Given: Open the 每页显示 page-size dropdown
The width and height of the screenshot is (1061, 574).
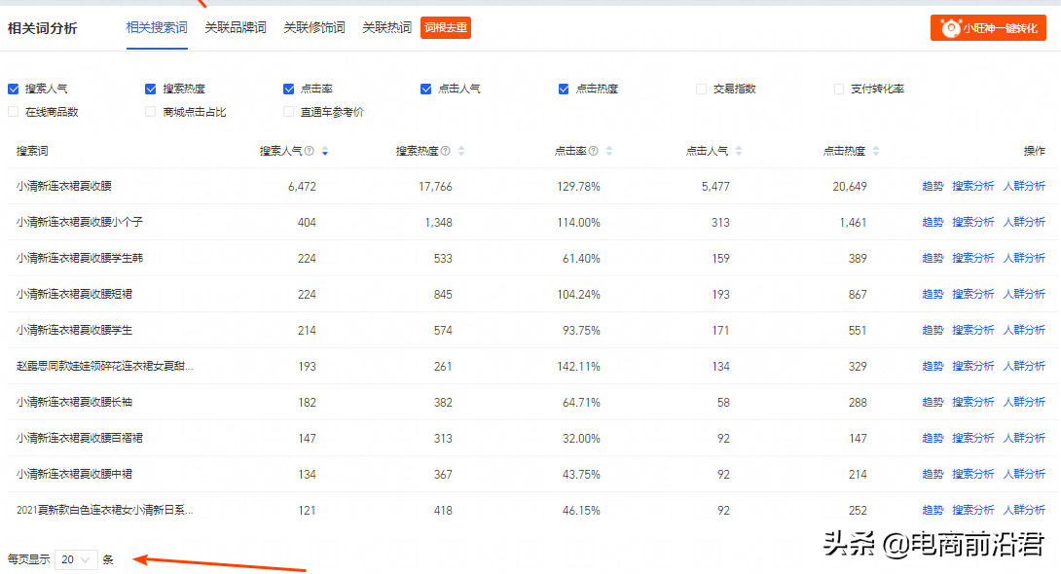Looking at the screenshot, I should [75, 559].
